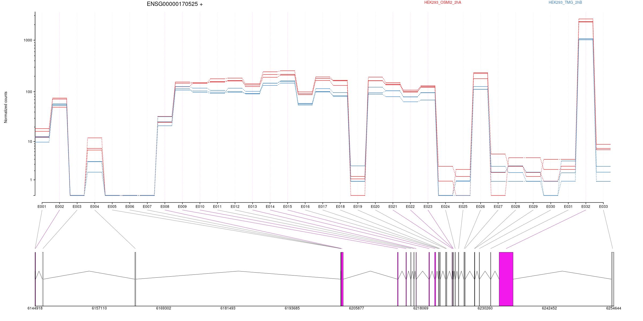This screenshot has height=321, width=643.
Task: Click the exon label E001
Action: pyautogui.click(x=42, y=207)
